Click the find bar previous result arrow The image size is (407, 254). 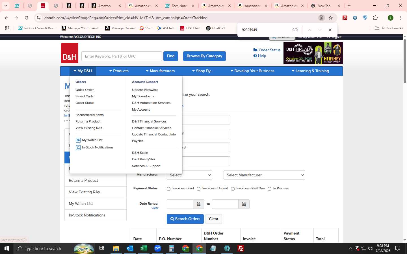click(309, 30)
